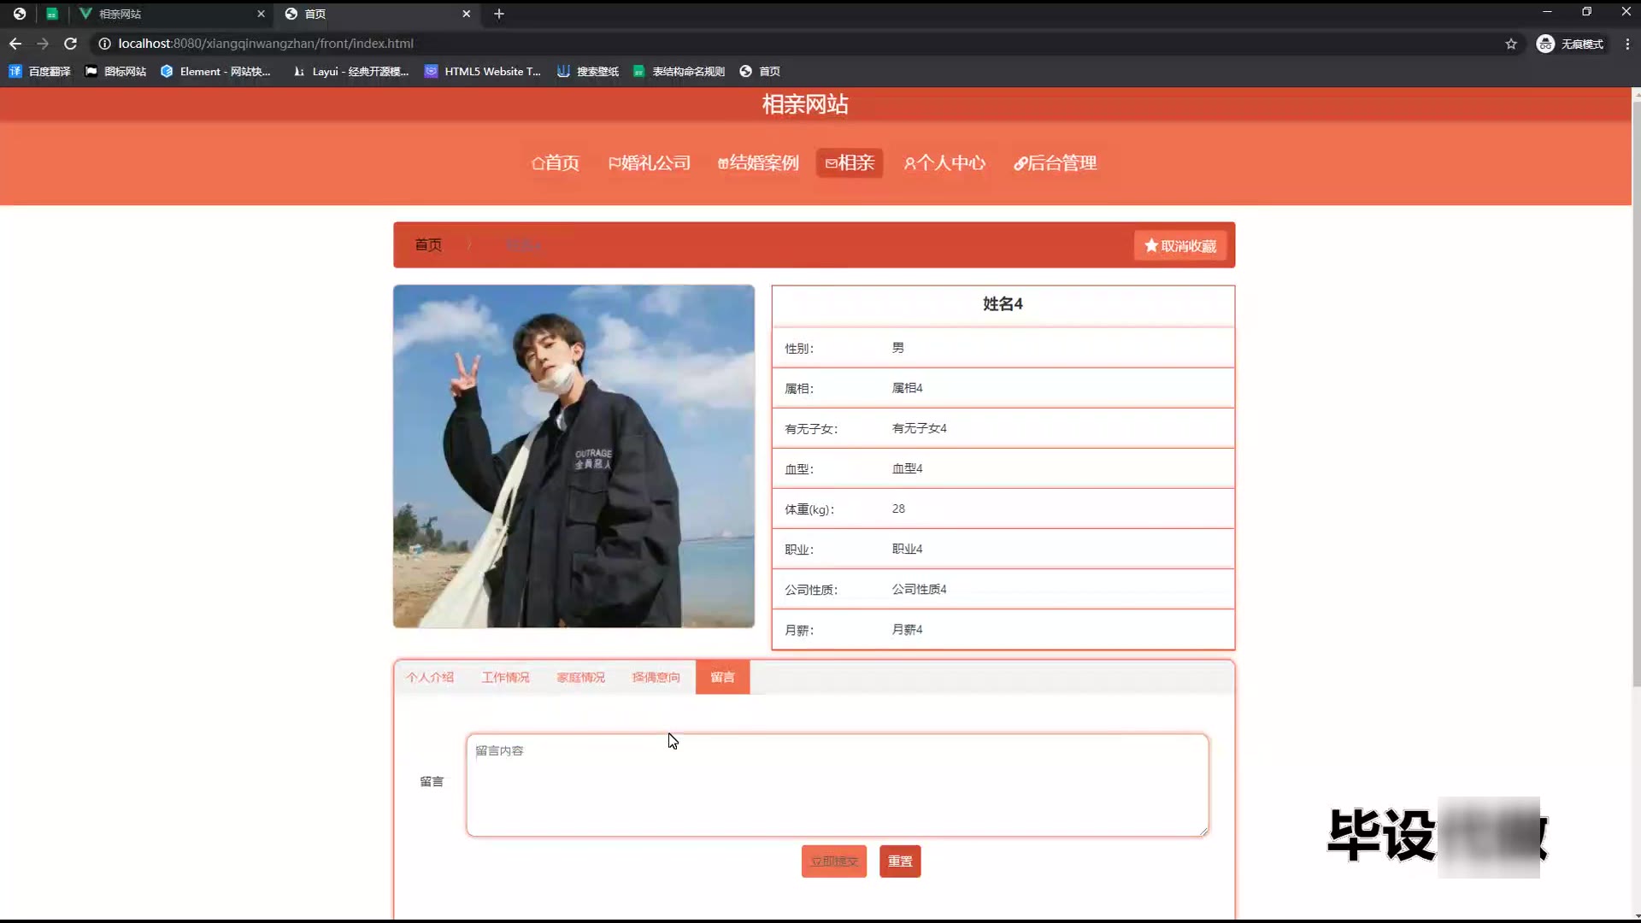
Task: Close the 首页 browser tab
Action: (466, 14)
